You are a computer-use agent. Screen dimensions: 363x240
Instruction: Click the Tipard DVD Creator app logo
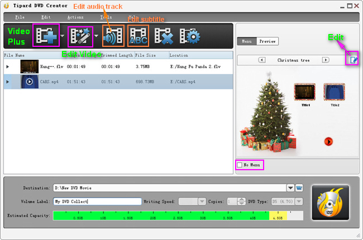6,6
